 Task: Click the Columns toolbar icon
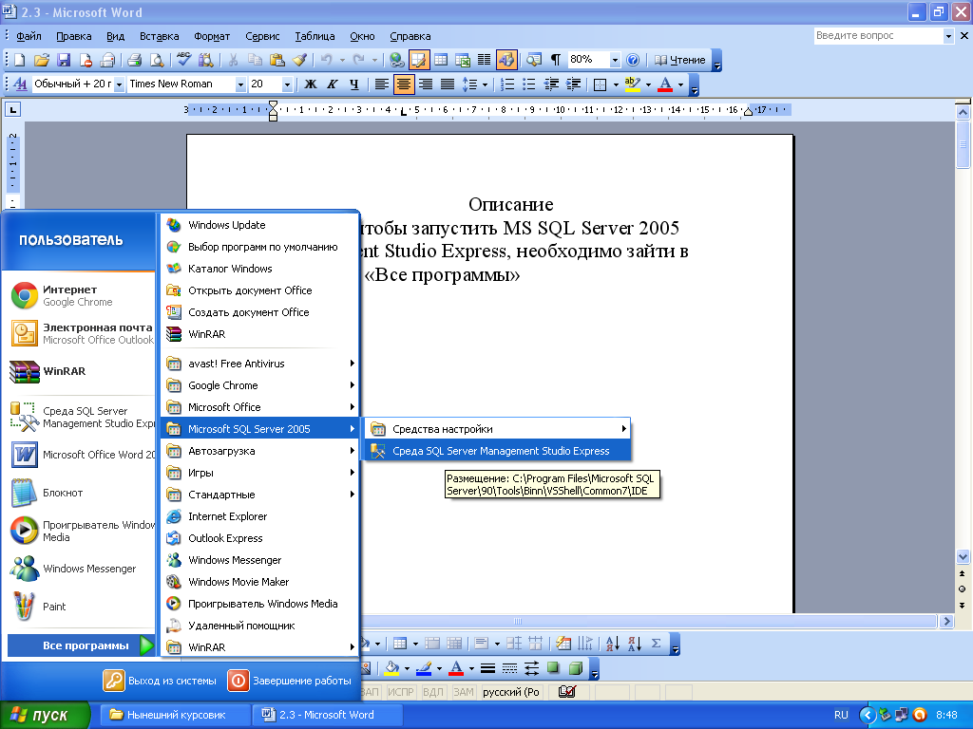pos(484,60)
